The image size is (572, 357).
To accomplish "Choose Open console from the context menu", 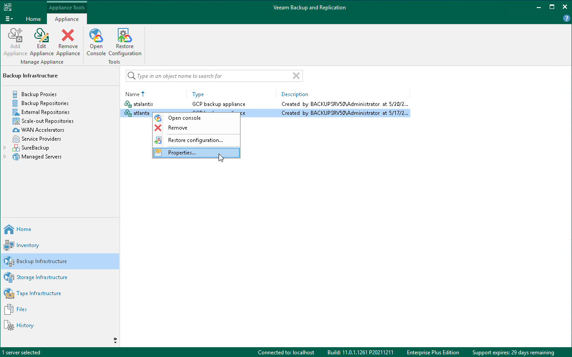I will (196, 118).
